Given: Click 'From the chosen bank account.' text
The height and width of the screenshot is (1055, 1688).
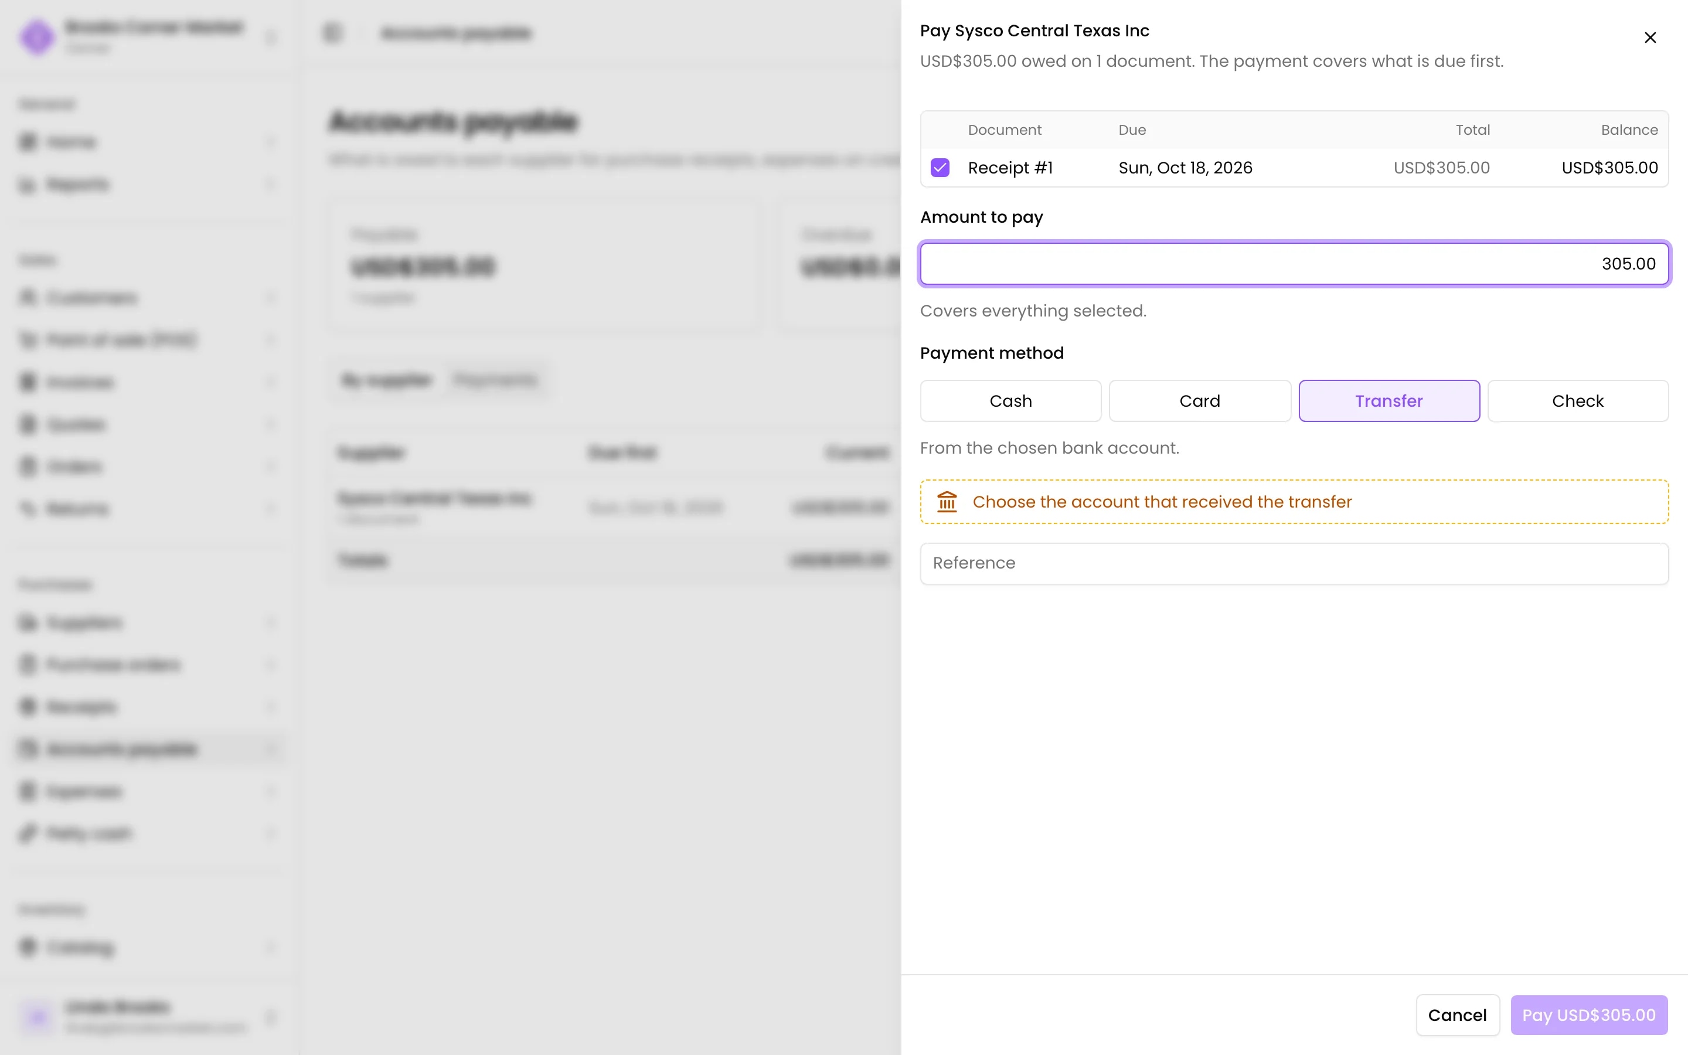Looking at the screenshot, I should (1049, 448).
